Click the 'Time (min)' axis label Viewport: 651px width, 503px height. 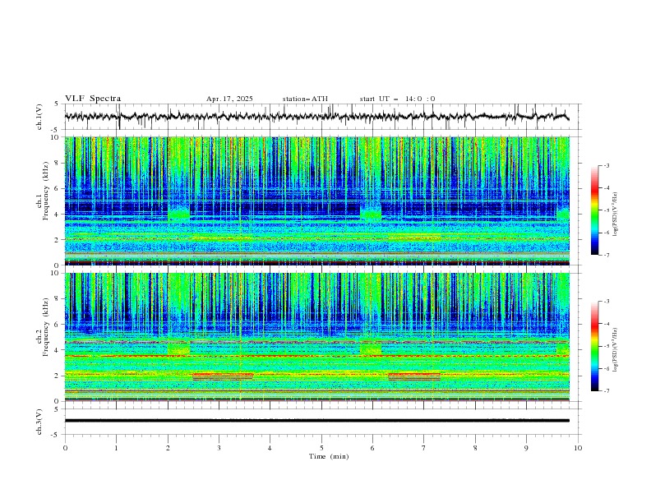(x=329, y=456)
